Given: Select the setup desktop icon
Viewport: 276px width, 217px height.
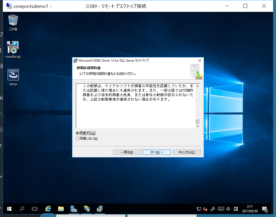Looking at the screenshot, I should (x=13, y=77).
